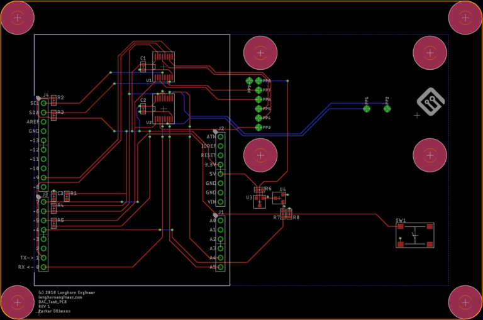Click the RX pin 0 pad
Screen dimensions: 483x320
43,267
